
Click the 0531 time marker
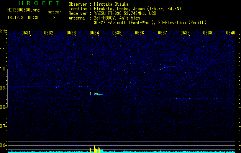pos(26,33)
